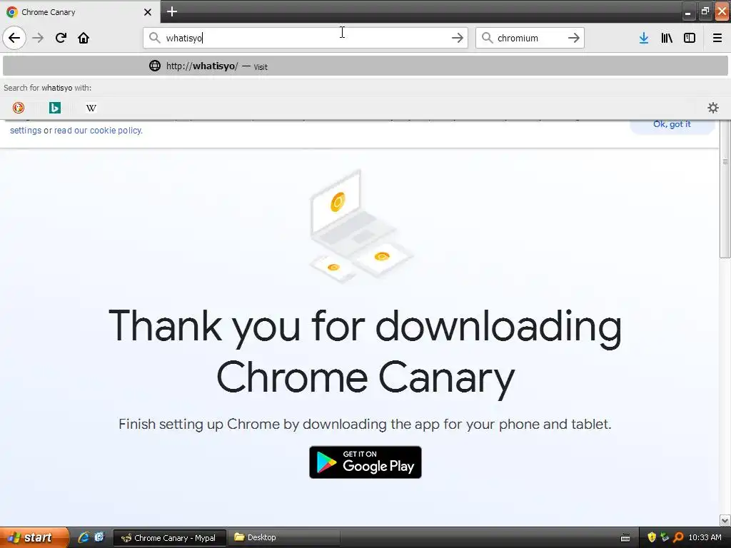Toggle the sidebar view icon
This screenshot has height=548, width=731.
pyautogui.click(x=690, y=38)
